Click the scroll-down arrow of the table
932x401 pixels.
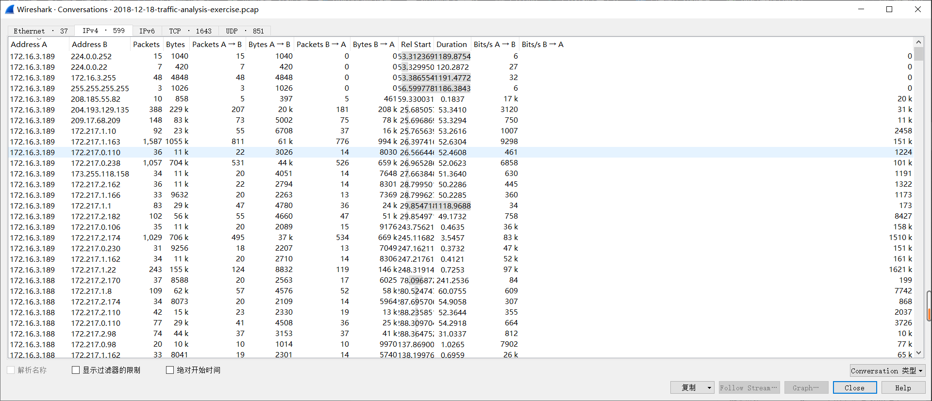918,353
